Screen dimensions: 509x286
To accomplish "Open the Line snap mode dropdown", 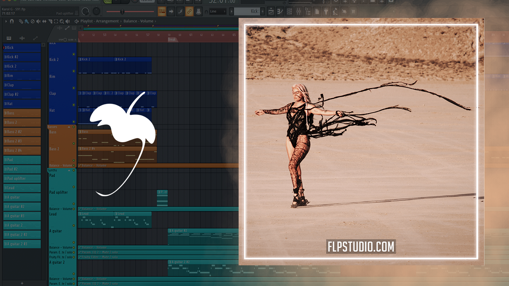I will click(218, 12).
